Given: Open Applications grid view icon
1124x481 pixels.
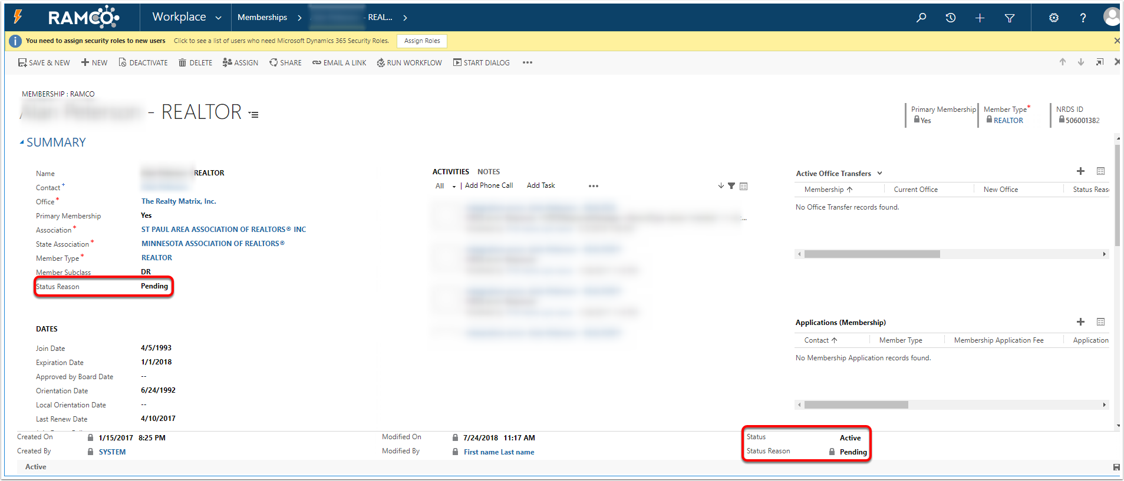Looking at the screenshot, I should coord(1100,322).
